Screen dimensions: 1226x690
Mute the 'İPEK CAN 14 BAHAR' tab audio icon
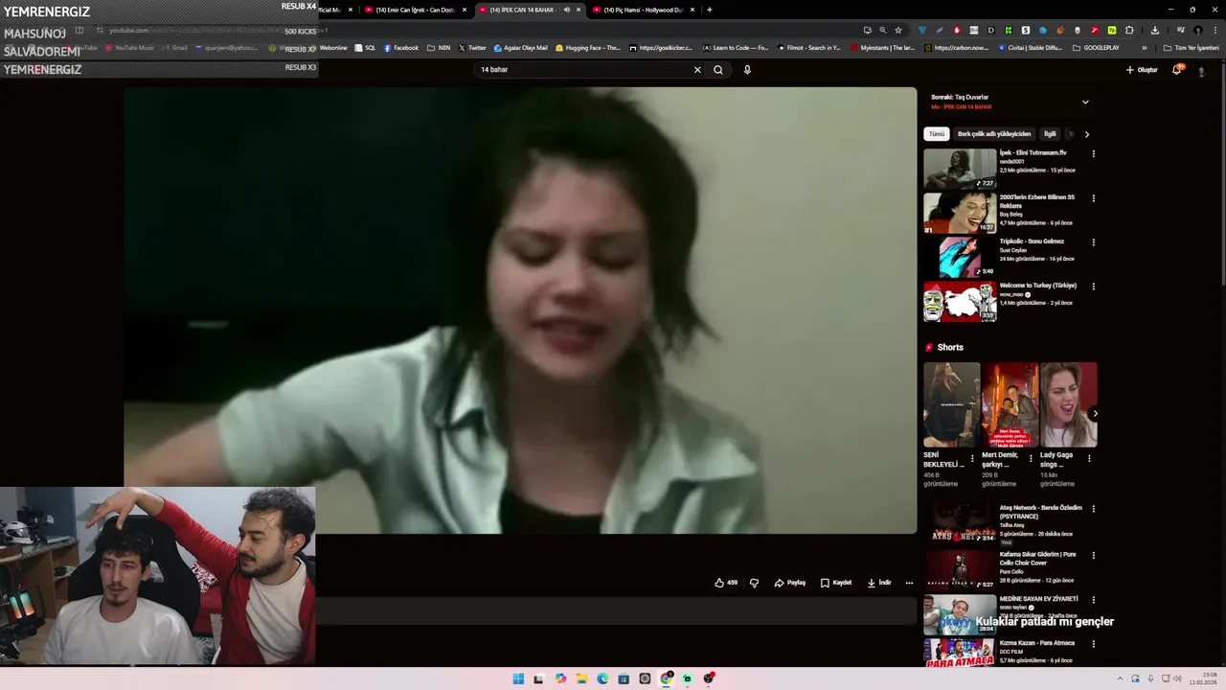pyautogui.click(x=566, y=10)
